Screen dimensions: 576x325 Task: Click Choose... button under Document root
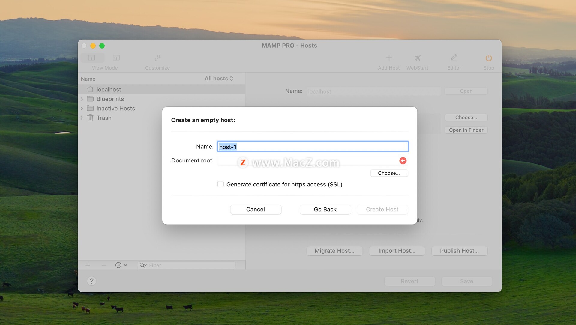(x=389, y=173)
